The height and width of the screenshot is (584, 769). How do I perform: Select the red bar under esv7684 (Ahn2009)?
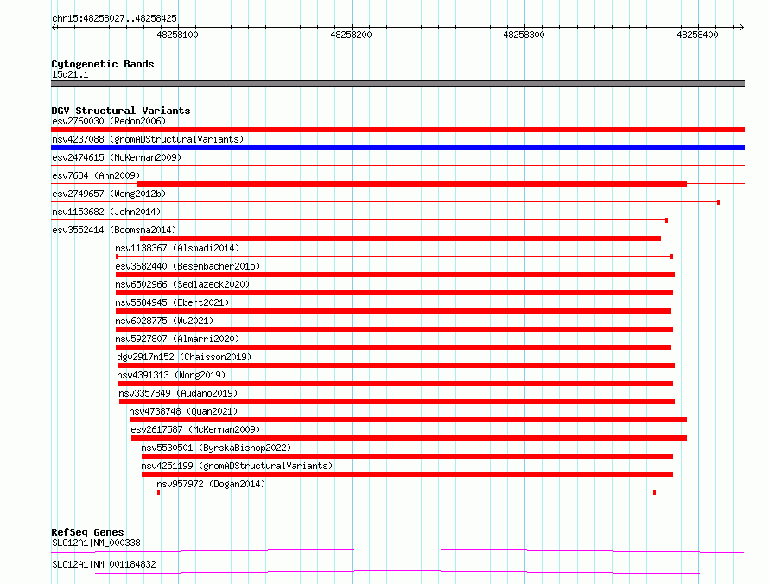coord(411,184)
